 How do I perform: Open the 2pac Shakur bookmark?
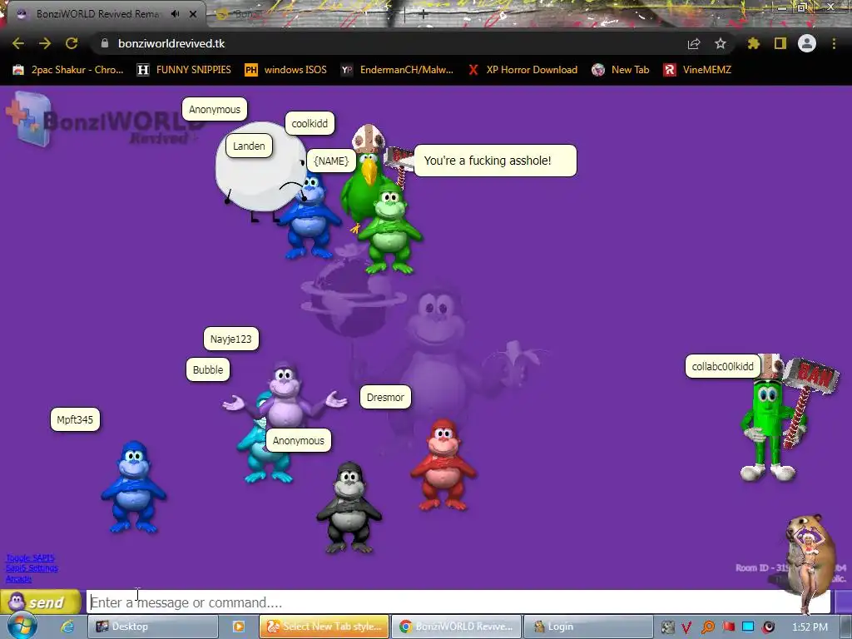tap(68, 70)
